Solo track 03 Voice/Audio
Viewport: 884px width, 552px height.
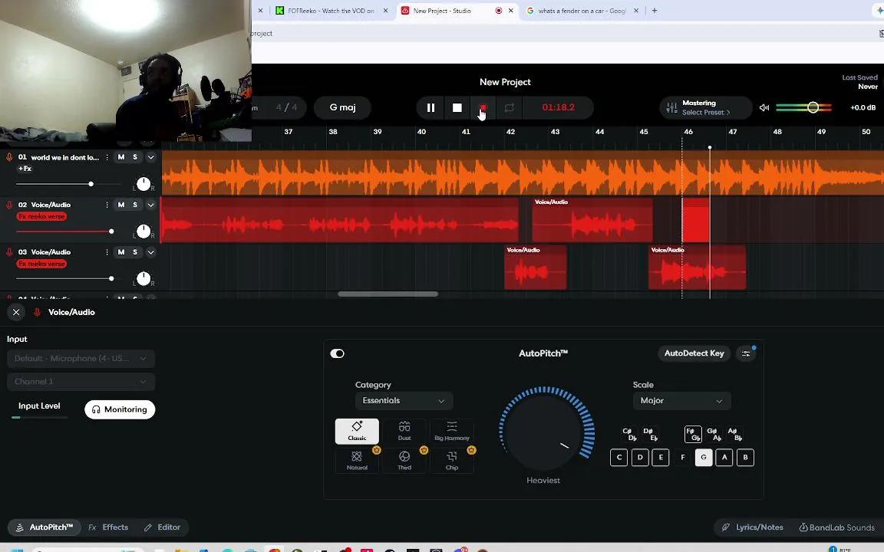[135, 251]
